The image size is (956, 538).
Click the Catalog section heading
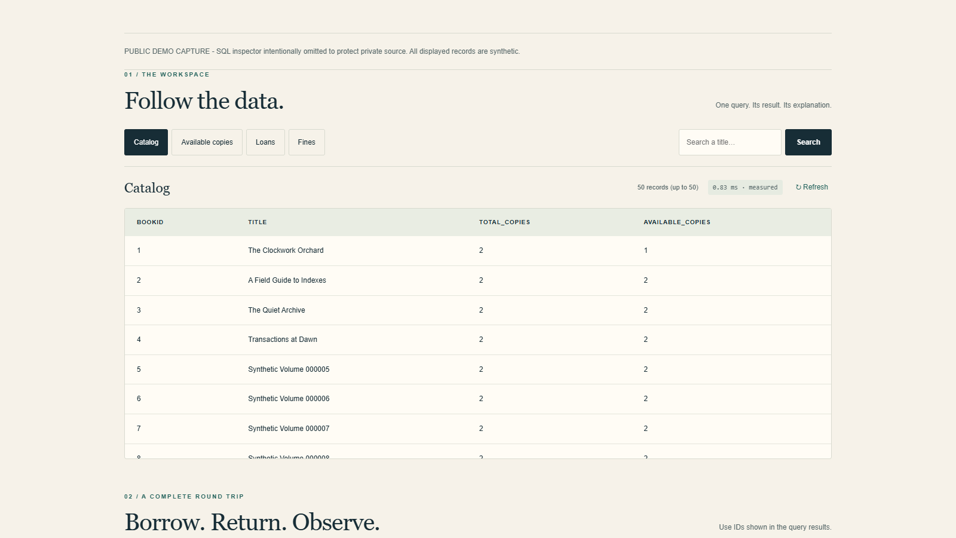click(147, 188)
